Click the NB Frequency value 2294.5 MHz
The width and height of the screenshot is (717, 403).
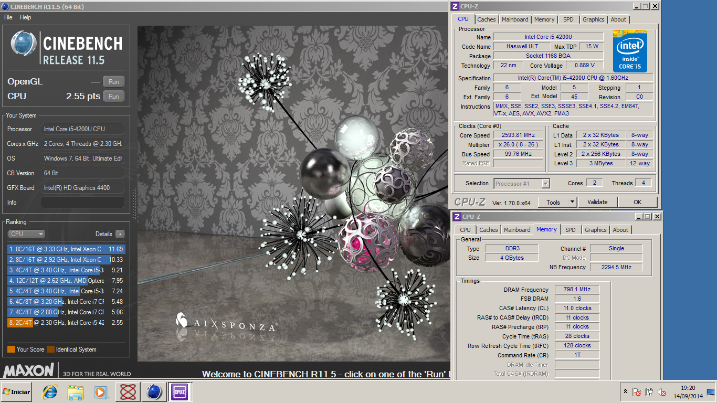[x=616, y=267]
